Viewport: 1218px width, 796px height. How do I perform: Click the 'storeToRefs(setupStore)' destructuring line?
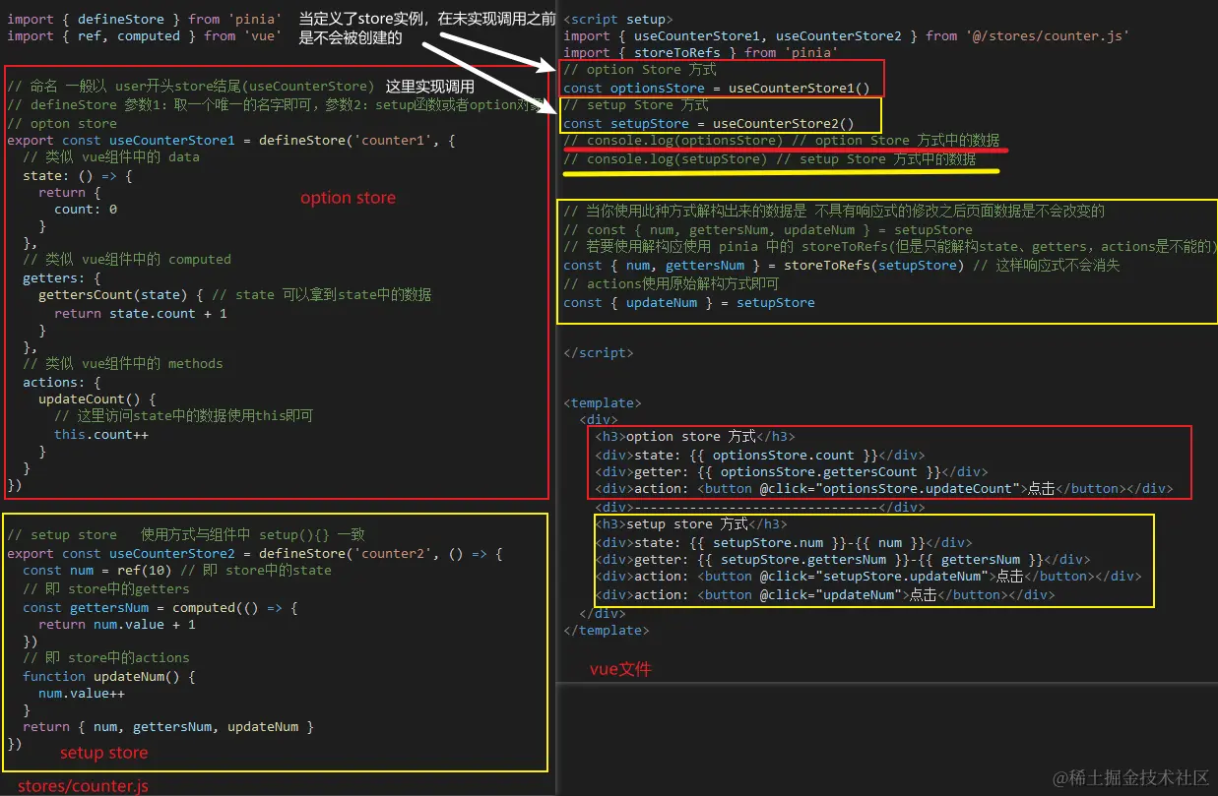click(x=842, y=266)
